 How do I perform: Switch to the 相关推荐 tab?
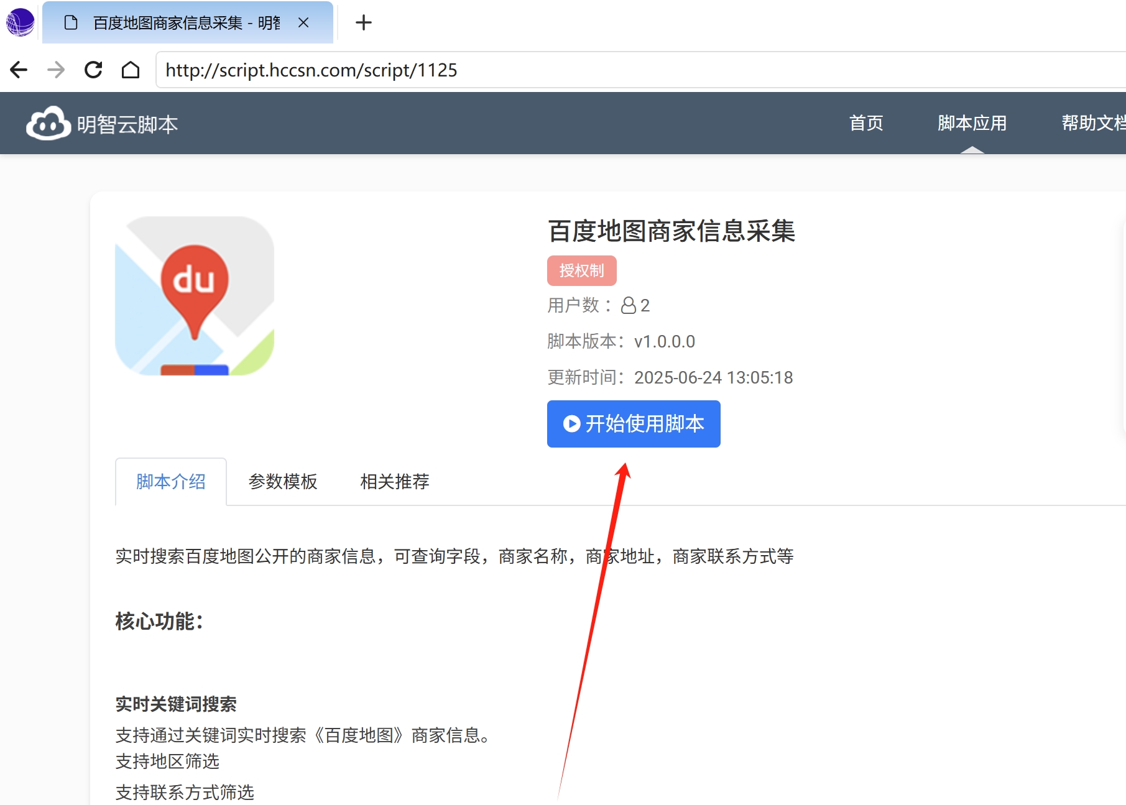[395, 482]
